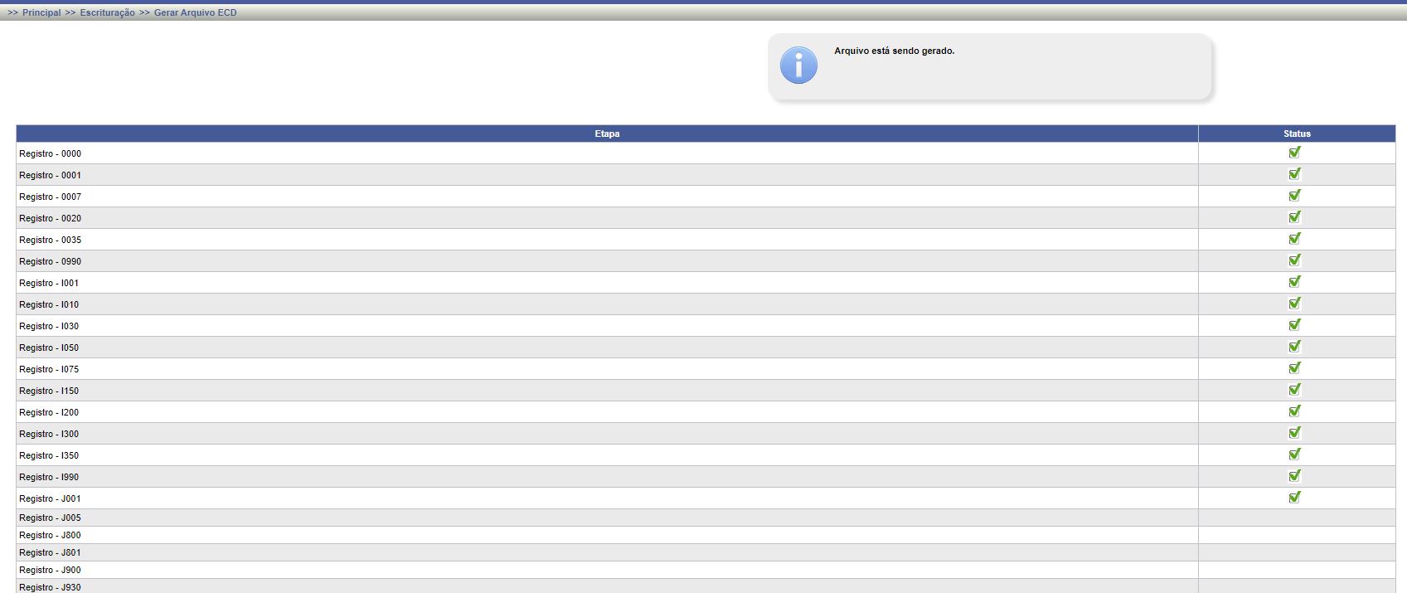
Task: Select the 'Registro - I075' row text
Action: coord(49,369)
